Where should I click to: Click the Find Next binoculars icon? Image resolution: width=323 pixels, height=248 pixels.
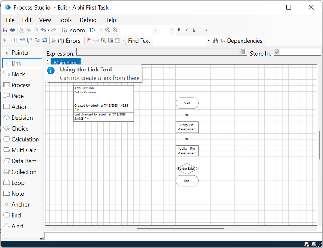click(215, 41)
